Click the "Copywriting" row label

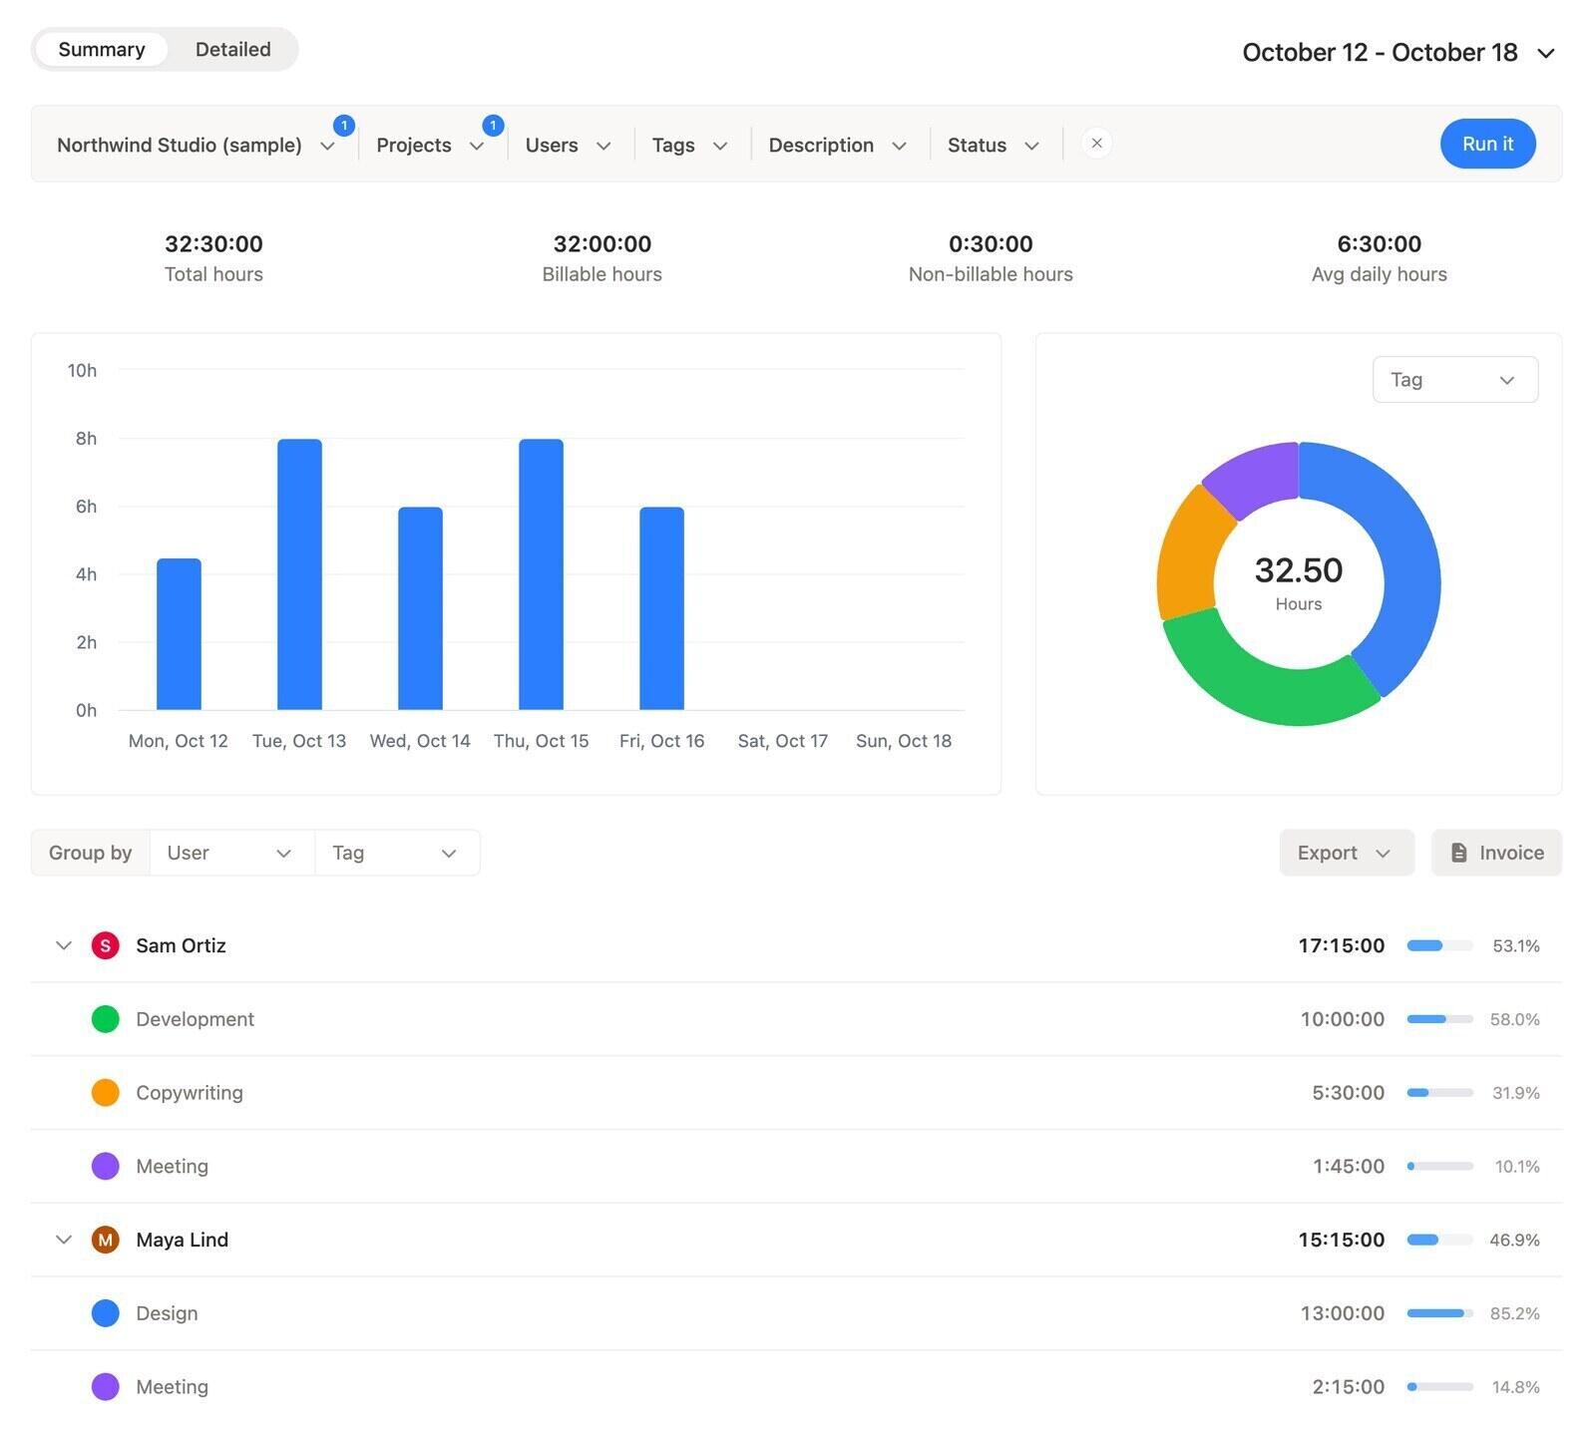[x=190, y=1093]
